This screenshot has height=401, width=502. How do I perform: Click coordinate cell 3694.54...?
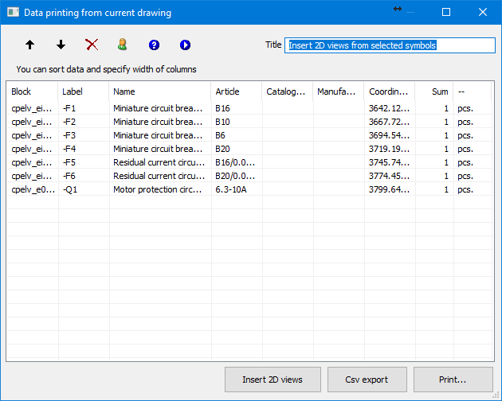click(390, 135)
